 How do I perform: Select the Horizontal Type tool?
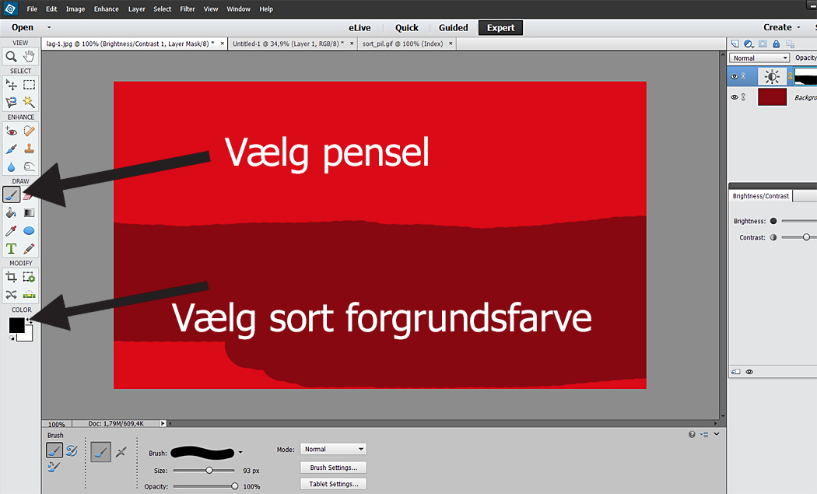pos(12,249)
